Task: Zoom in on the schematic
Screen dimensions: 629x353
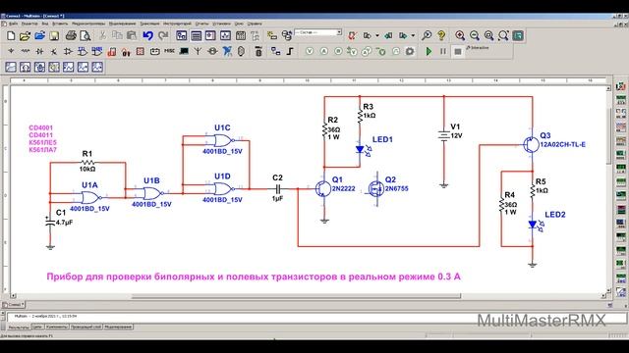Action: [460, 36]
